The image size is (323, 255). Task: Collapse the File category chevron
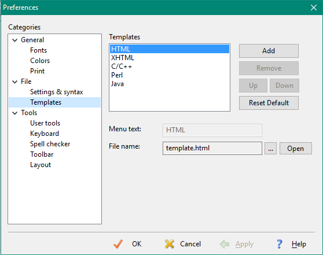tap(15, 82)
